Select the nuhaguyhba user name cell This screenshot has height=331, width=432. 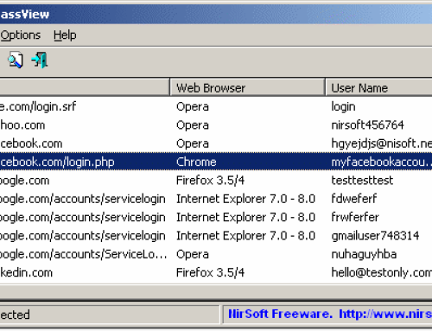click(x=364, y=254)
